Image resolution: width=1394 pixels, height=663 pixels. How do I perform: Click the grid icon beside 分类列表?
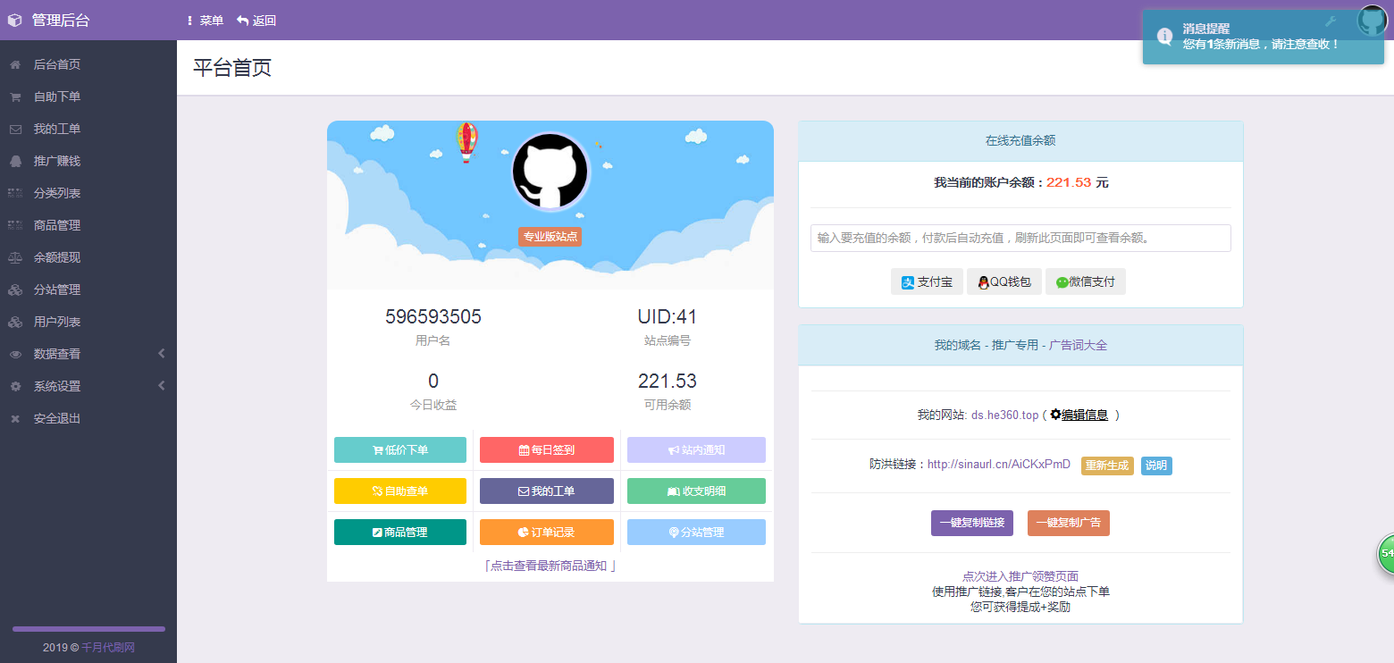pos(15,193)
